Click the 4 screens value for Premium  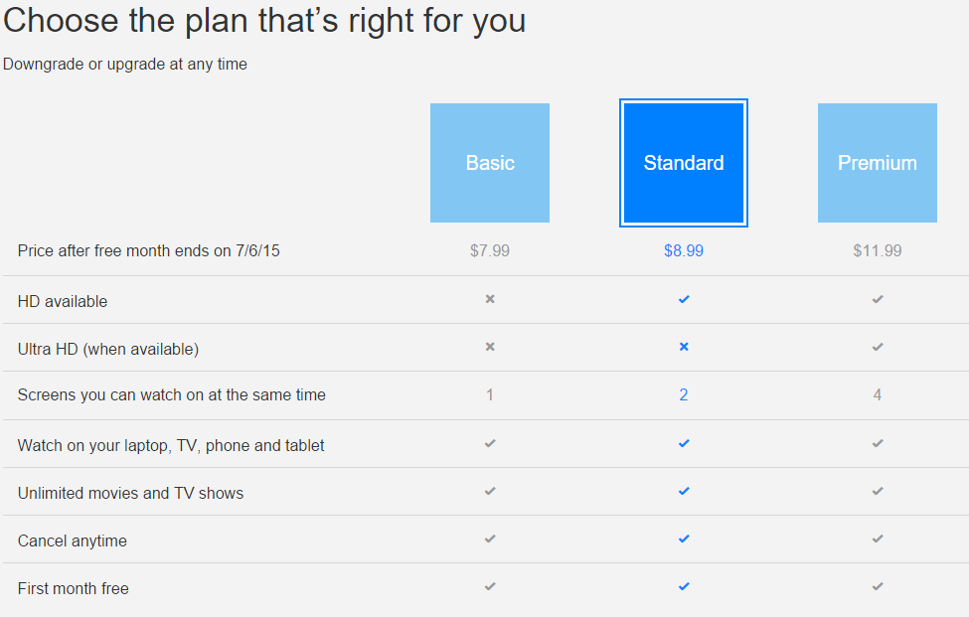pos(877,394)
